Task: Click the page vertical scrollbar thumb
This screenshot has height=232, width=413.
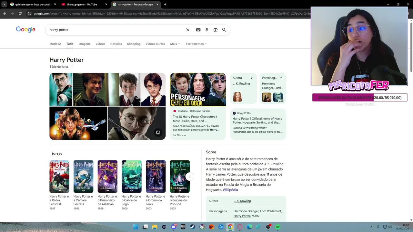Action: point(411,47)
